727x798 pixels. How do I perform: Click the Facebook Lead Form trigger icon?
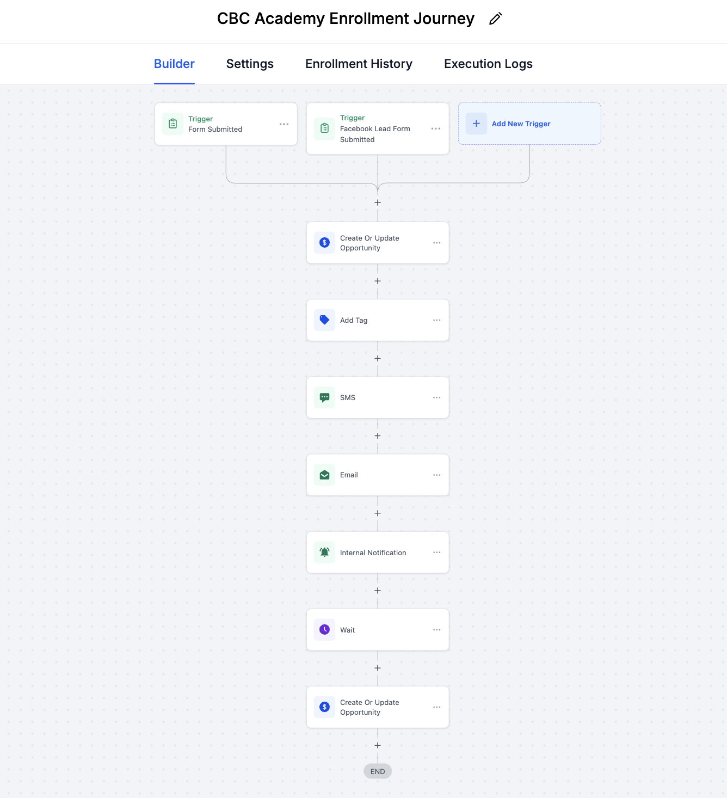tap(324, 128)
